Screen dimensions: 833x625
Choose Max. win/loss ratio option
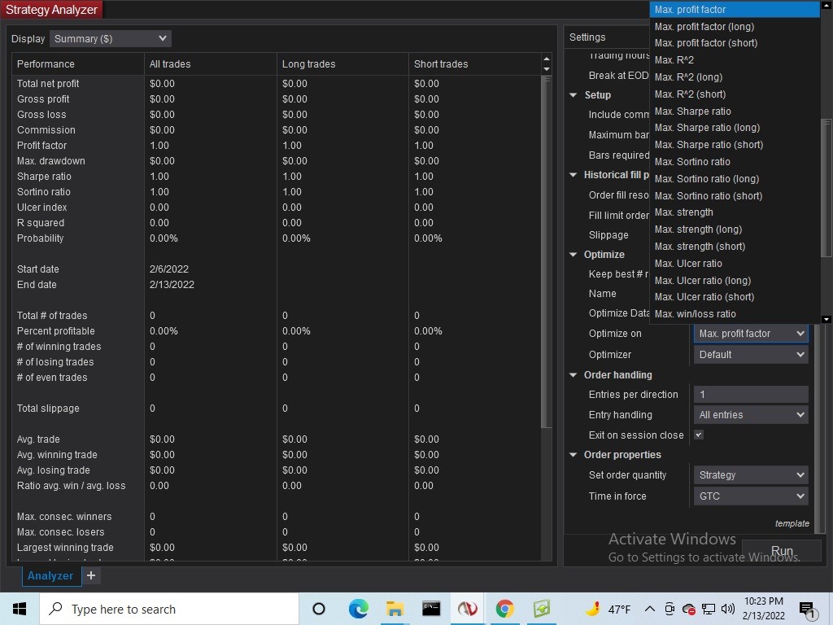tap(696, 314)
